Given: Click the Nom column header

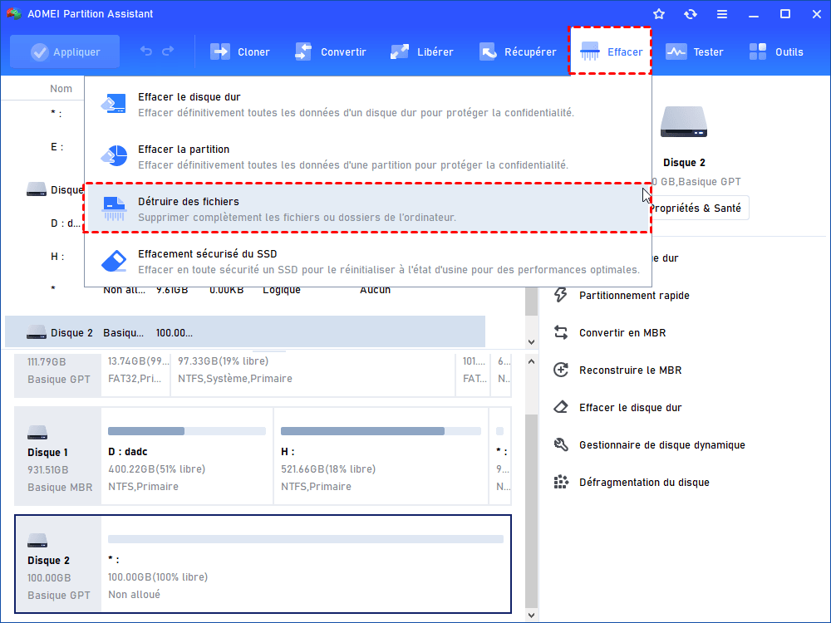Looking at the screenshot, I should pos(61,89).
